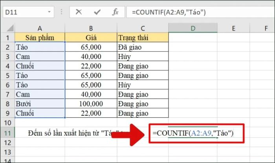
Task: Select row 9 header
Action: (x=7, y=113)
